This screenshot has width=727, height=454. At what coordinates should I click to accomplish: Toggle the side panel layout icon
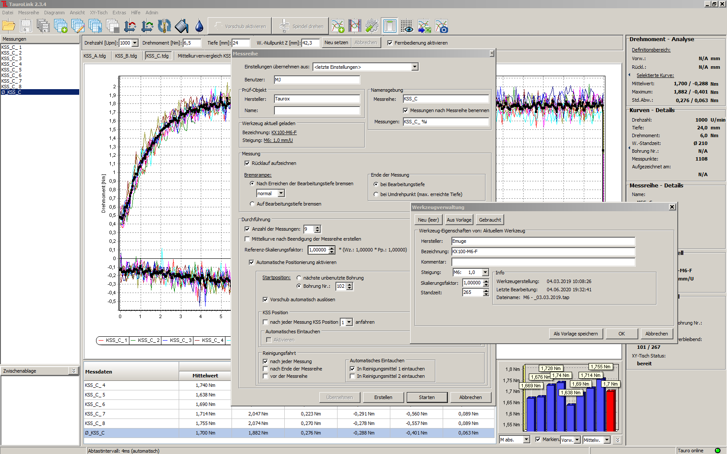(x=389, y=26)
